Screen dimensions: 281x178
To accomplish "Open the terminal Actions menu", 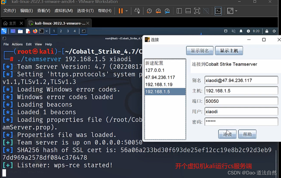I will click(17, 44).
